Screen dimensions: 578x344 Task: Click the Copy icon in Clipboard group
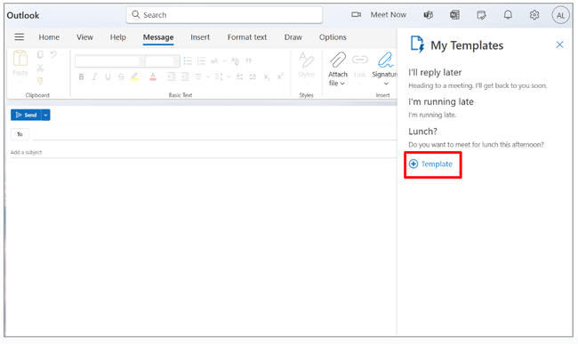pyautogui.click(x=40, y=54)
